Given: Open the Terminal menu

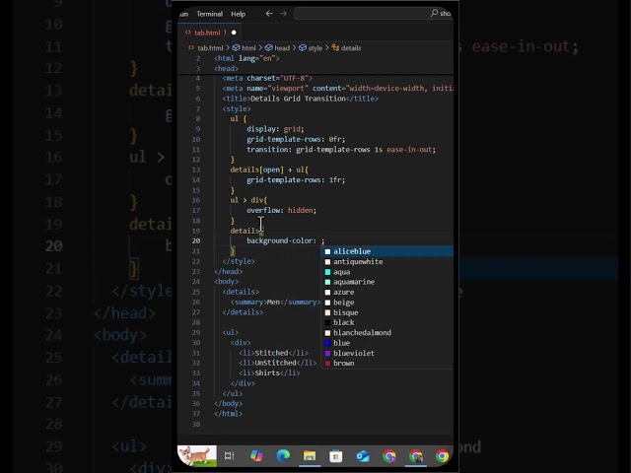Looking at the screenshot, I should (x=209, y=14).
